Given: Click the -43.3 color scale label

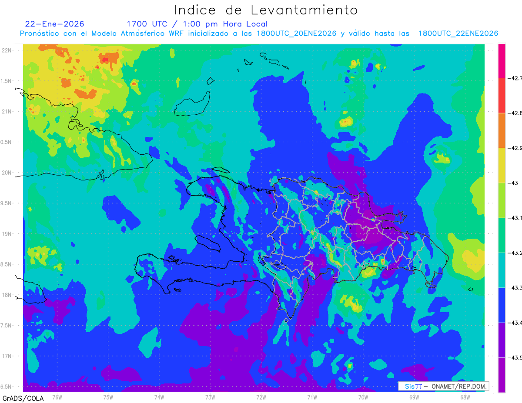Looking at the screenshot, I should (515, 288).
